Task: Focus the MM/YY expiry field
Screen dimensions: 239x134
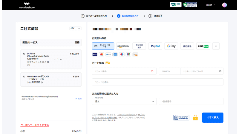Action: [x=169, y=71]
